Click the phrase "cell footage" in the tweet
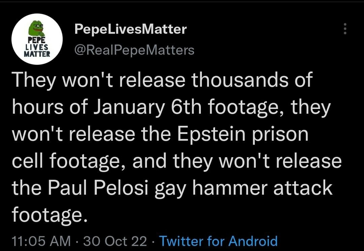Viewport: 364px width, 251px height. pyautogui.click(x=69, y=161)
